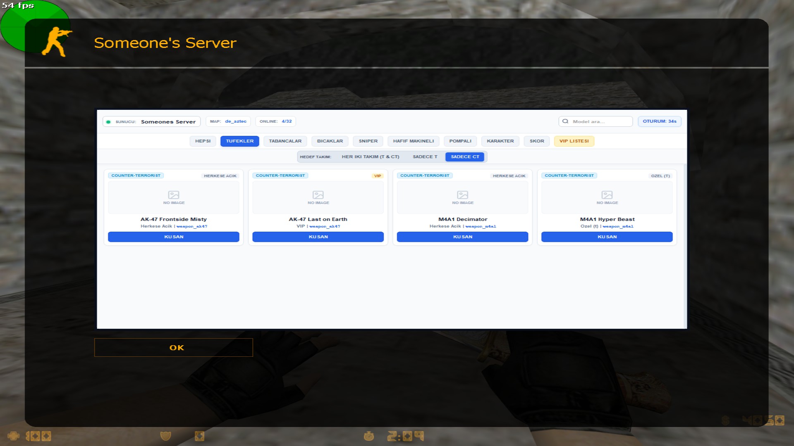Open the KARAKTER tab
Screen dimensions: 794x446
pyautogui.click(x=500, y=141)
